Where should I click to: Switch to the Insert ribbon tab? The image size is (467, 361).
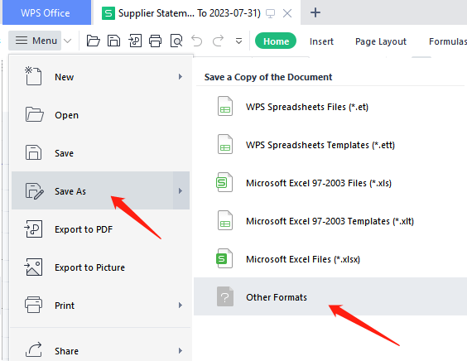[321, 41]
